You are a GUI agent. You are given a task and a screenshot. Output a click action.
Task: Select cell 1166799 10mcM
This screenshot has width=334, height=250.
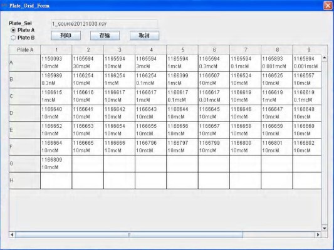[x=214, y=147]
